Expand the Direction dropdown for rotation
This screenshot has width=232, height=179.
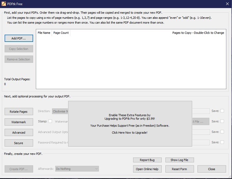point(60,111)
